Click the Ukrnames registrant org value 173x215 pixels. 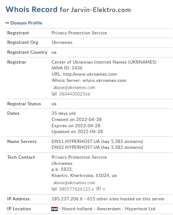point(62,42)
